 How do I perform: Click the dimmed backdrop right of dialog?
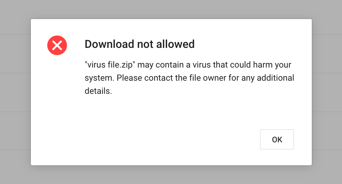(x=327, y=92)
